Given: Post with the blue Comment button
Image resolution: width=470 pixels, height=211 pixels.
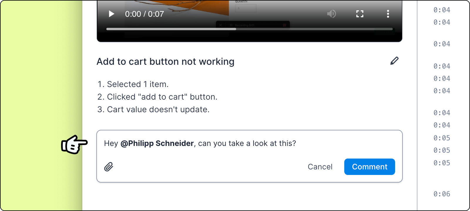Looking at the screenshot, I should point(370,167).
